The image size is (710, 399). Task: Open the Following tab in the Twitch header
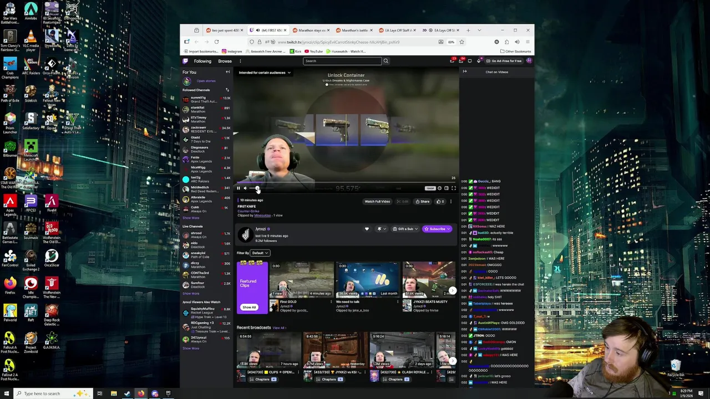click(202, 61)
